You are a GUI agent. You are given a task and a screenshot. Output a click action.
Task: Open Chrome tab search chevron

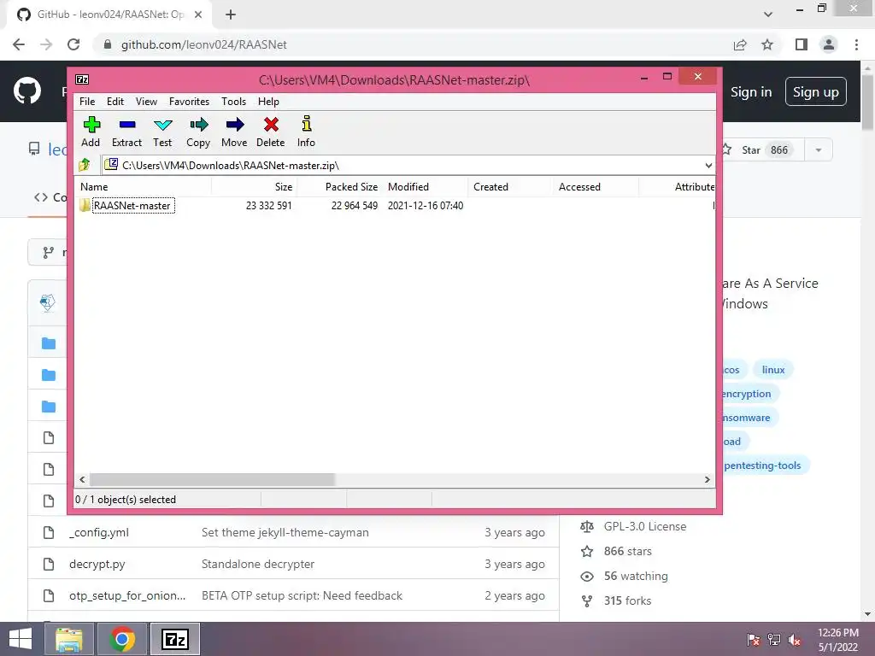(768, 15)
